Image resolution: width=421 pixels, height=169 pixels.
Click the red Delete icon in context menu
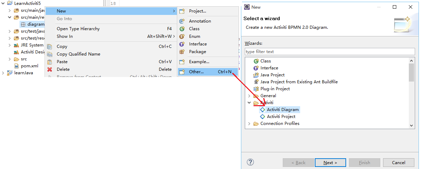coord(49,69)
